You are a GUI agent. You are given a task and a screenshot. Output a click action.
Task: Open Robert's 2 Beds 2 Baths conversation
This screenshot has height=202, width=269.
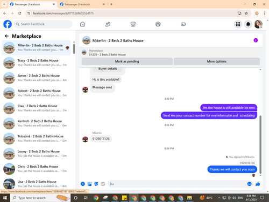click(37, 93)
